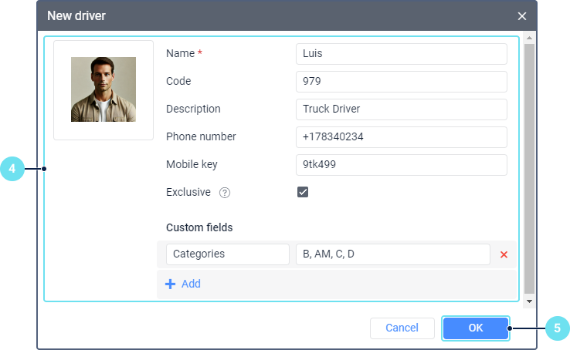Uncheck the Exclusive checkbox
Image resolution: width=570 pixels, height=350 pixels.
tap(303, 192)
